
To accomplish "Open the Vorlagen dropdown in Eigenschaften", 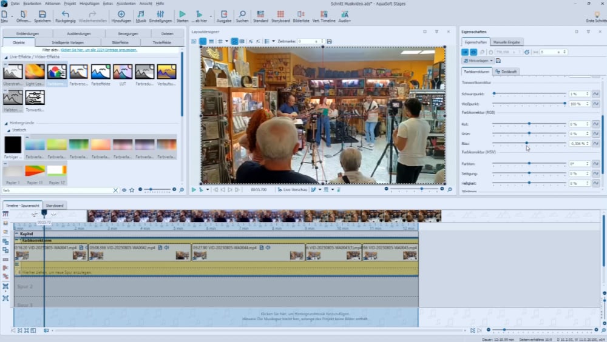I will pyautogui.click(x=479, y=61).
